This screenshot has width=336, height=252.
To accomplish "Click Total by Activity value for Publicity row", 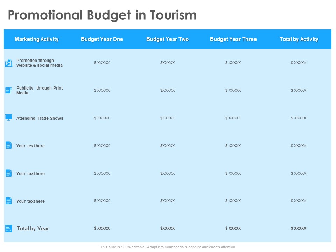I will (x=299, y=90).
